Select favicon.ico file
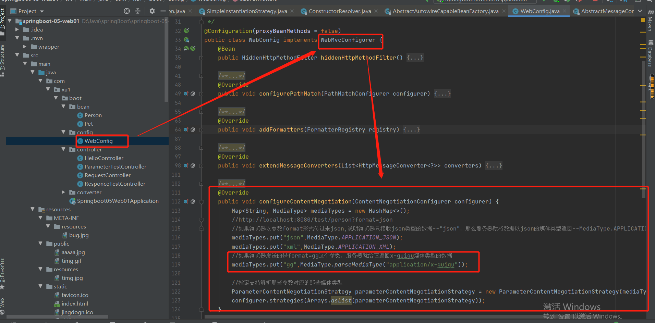This screenshot has height=323, width=655. (x=71, y=295)
